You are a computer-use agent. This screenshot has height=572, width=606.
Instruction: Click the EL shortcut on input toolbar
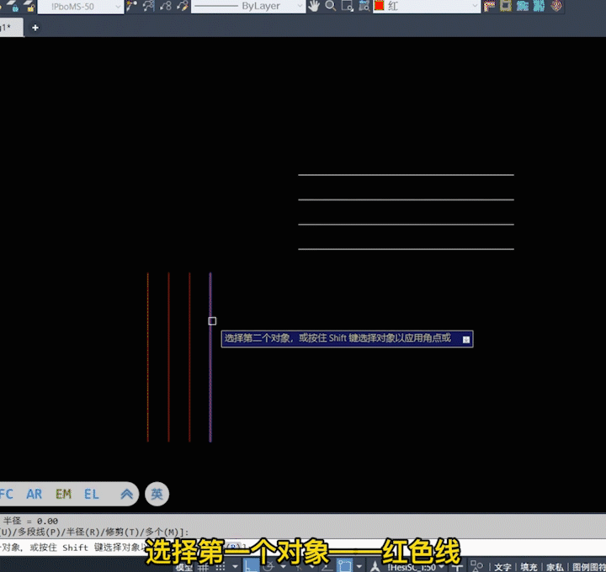(92, 494)
